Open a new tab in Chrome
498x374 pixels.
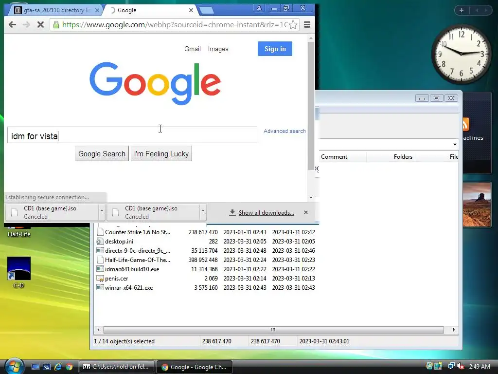(x=207, y=11)
